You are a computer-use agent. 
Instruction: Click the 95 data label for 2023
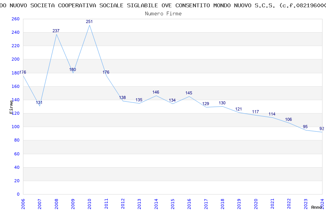305,127
